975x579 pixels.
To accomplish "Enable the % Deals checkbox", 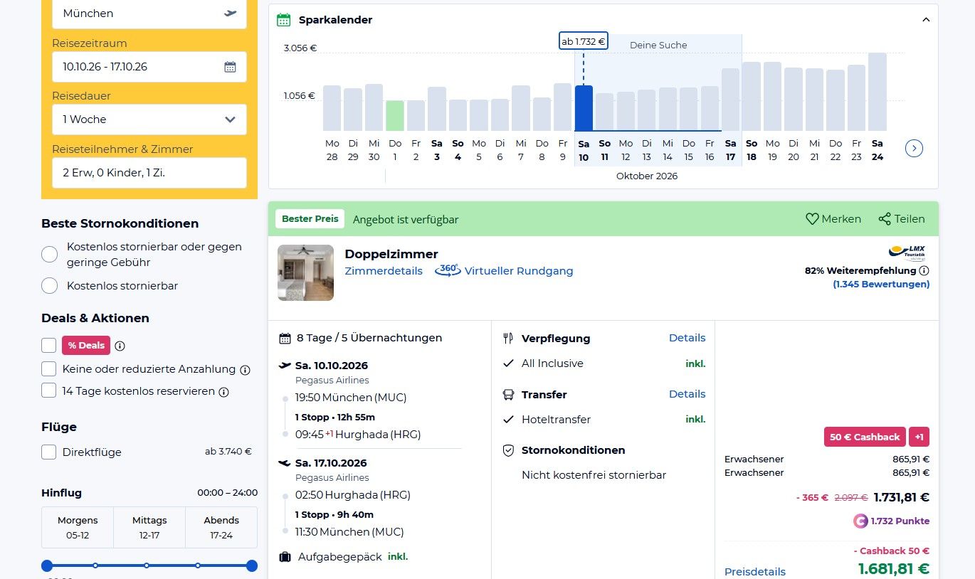I will (48, 346).
